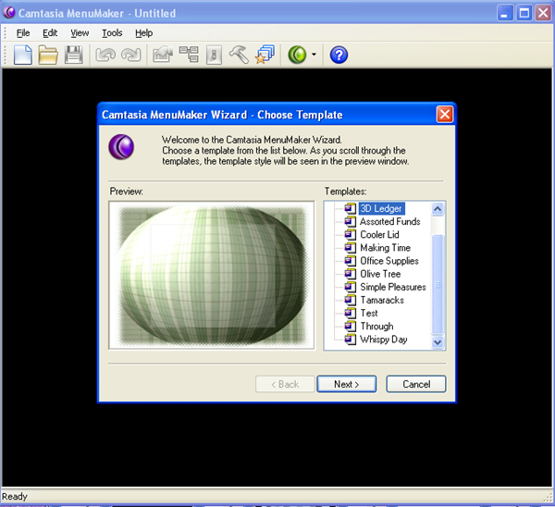Click the icon beside Tamaracks template

pos(350,300)
